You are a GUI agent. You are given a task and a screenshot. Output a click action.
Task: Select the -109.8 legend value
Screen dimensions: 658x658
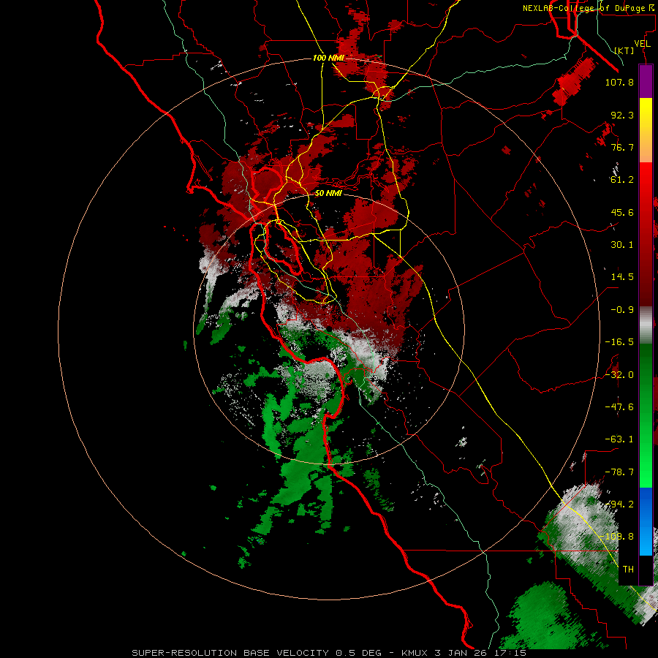(x=616, y=537)
